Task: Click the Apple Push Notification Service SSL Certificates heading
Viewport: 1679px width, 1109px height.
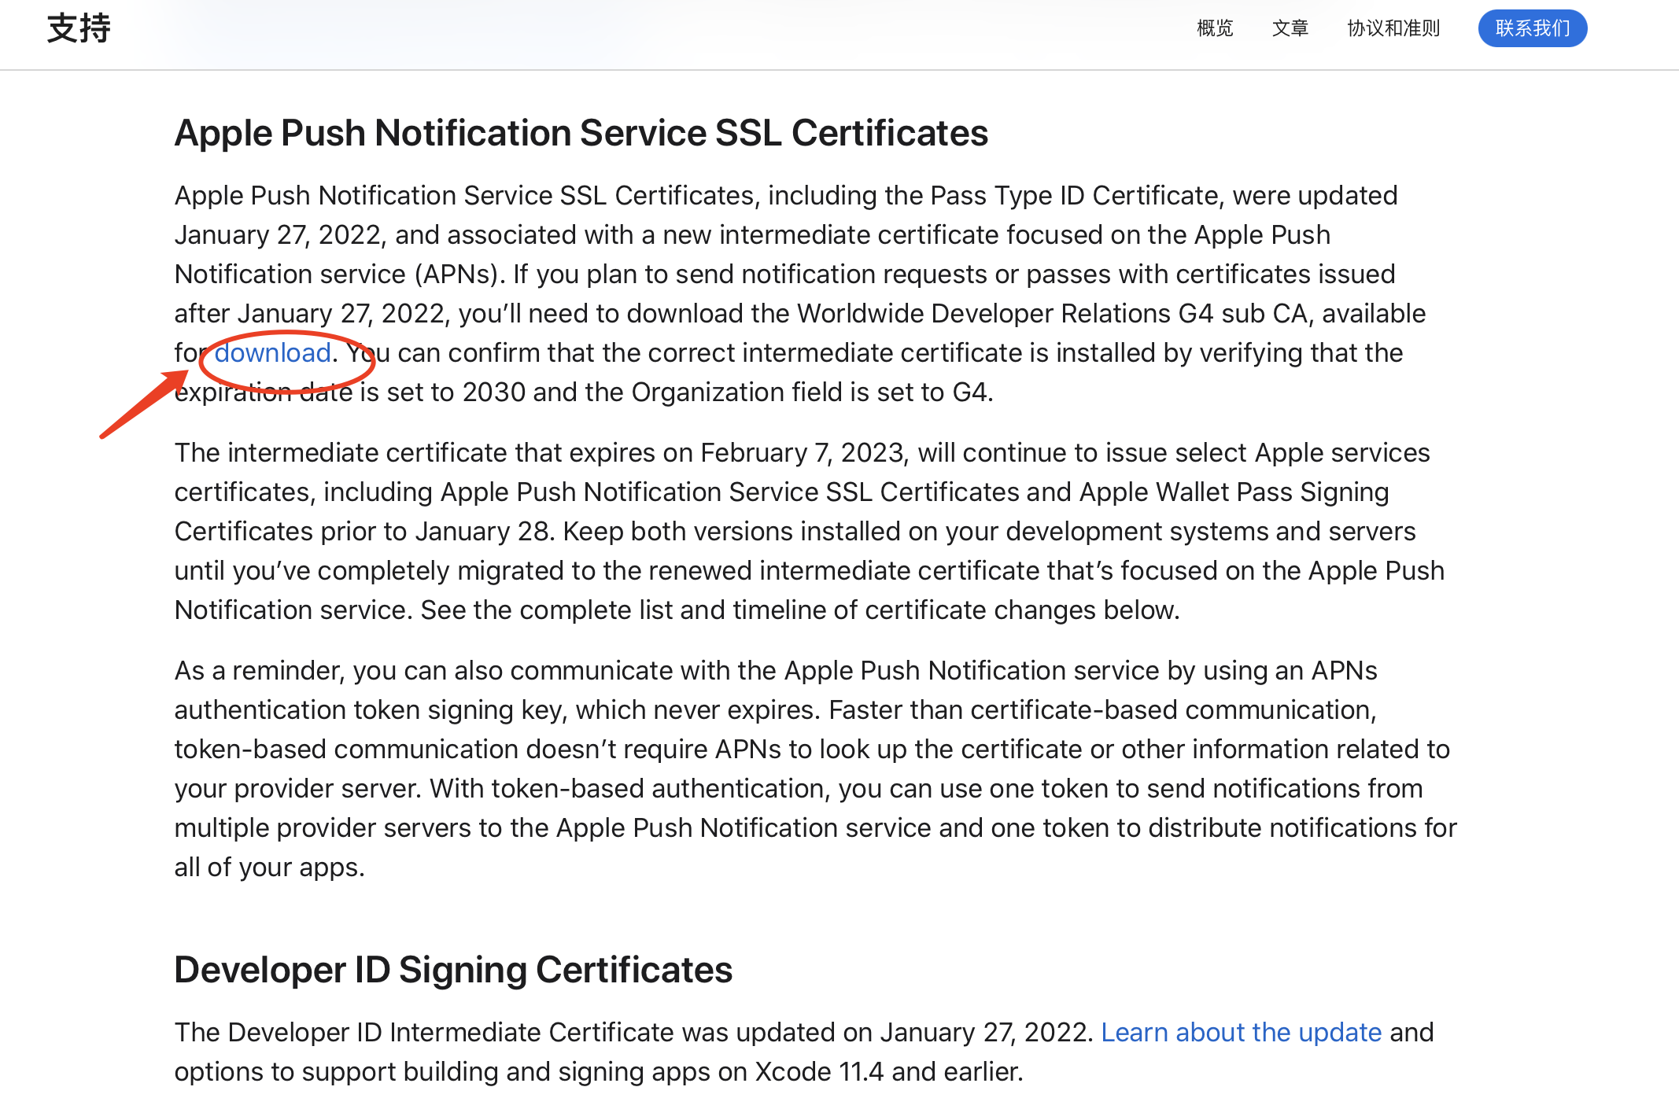Action: pos(581,132)
